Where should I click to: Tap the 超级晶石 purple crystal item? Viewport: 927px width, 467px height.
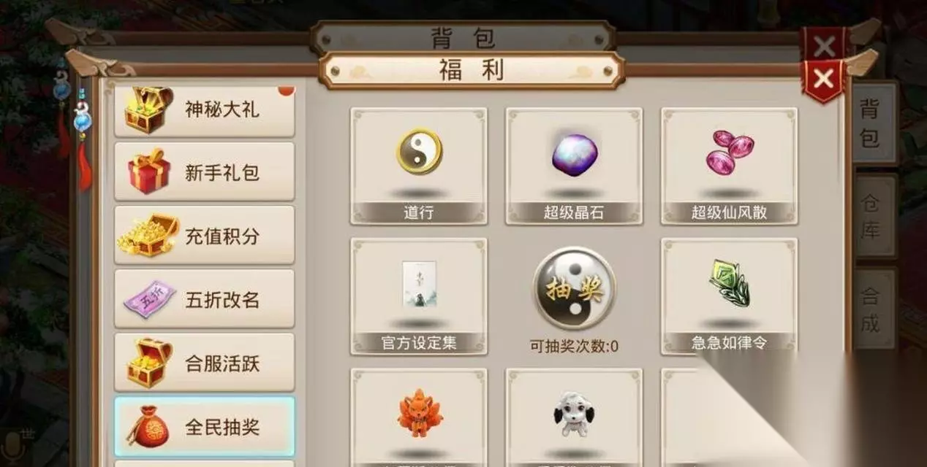coord(574,166)
